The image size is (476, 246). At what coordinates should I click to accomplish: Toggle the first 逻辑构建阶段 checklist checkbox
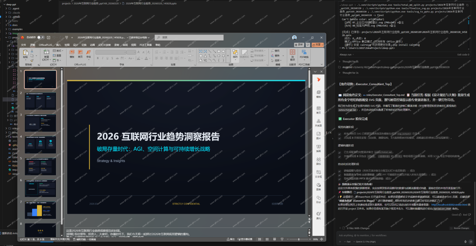(340, 152)
